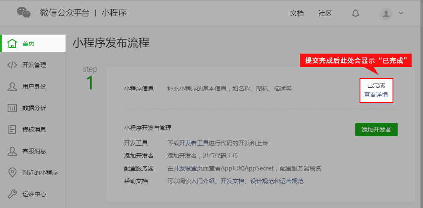Click the 开发管理 code icon
The height and width of the screenshot is (208, 423).
click(x=12, y=65)
